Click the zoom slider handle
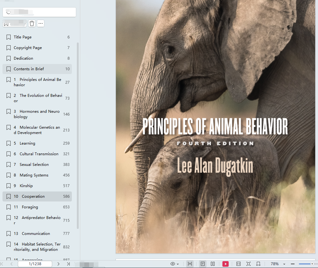This screenshot has width=318, height=268. tap(312, 264)
